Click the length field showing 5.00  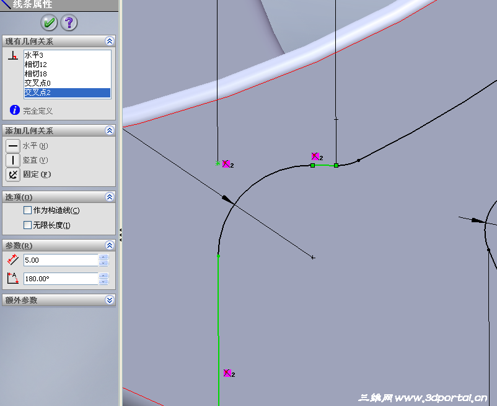click(61, 260)
